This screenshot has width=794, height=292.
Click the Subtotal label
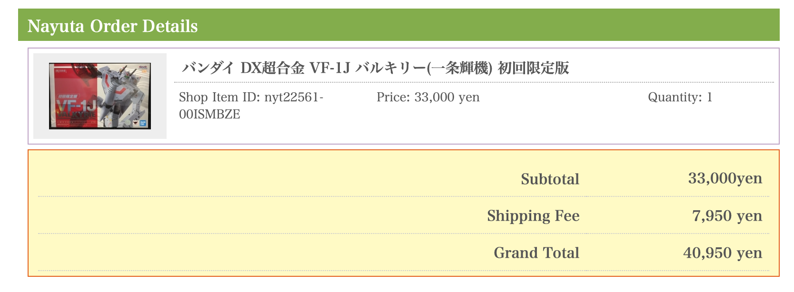pyautogui.click(x=550, y=179)
